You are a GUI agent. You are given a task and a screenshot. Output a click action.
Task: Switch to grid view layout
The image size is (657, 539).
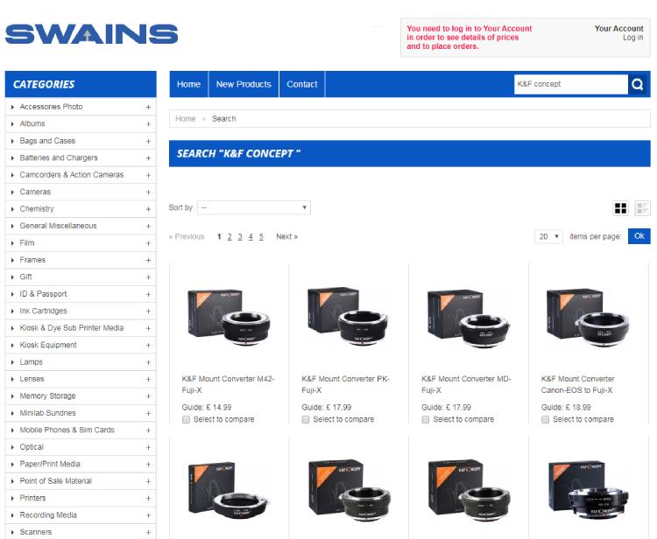click(x=621, y=208)
